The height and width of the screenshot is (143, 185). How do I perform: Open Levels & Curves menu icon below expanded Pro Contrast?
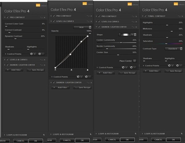(x=42, y=60)
